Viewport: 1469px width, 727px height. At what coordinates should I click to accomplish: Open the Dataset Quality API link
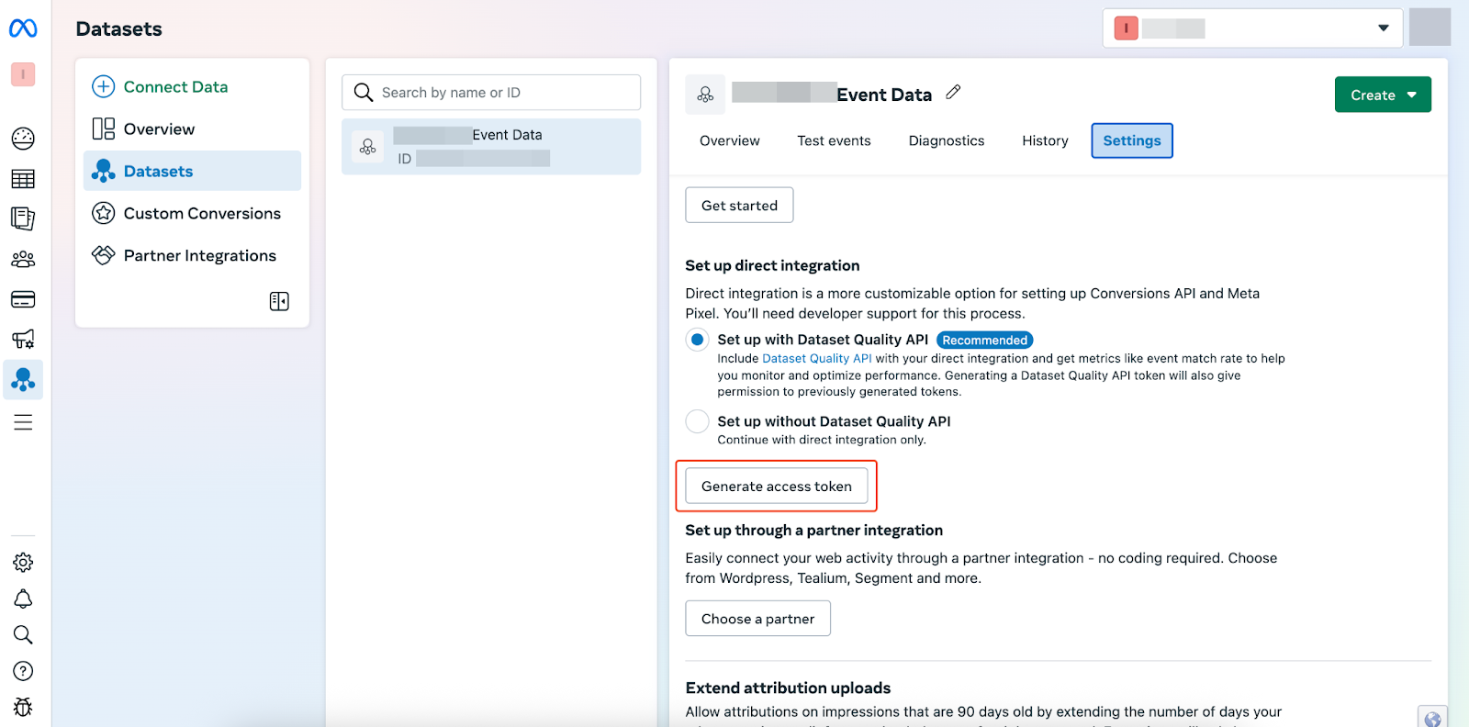tap(816, 359)
